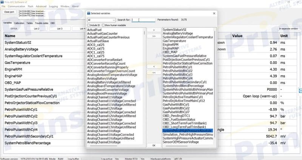Toggle the Show human readable checkbox
This screenshot has height=160, width=302.
(x=103, y=25)
